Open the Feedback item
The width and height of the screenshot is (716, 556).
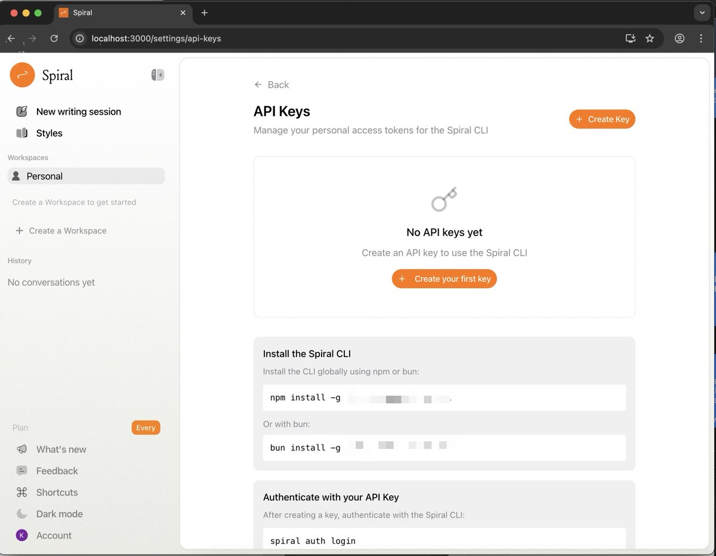[57, 471]
